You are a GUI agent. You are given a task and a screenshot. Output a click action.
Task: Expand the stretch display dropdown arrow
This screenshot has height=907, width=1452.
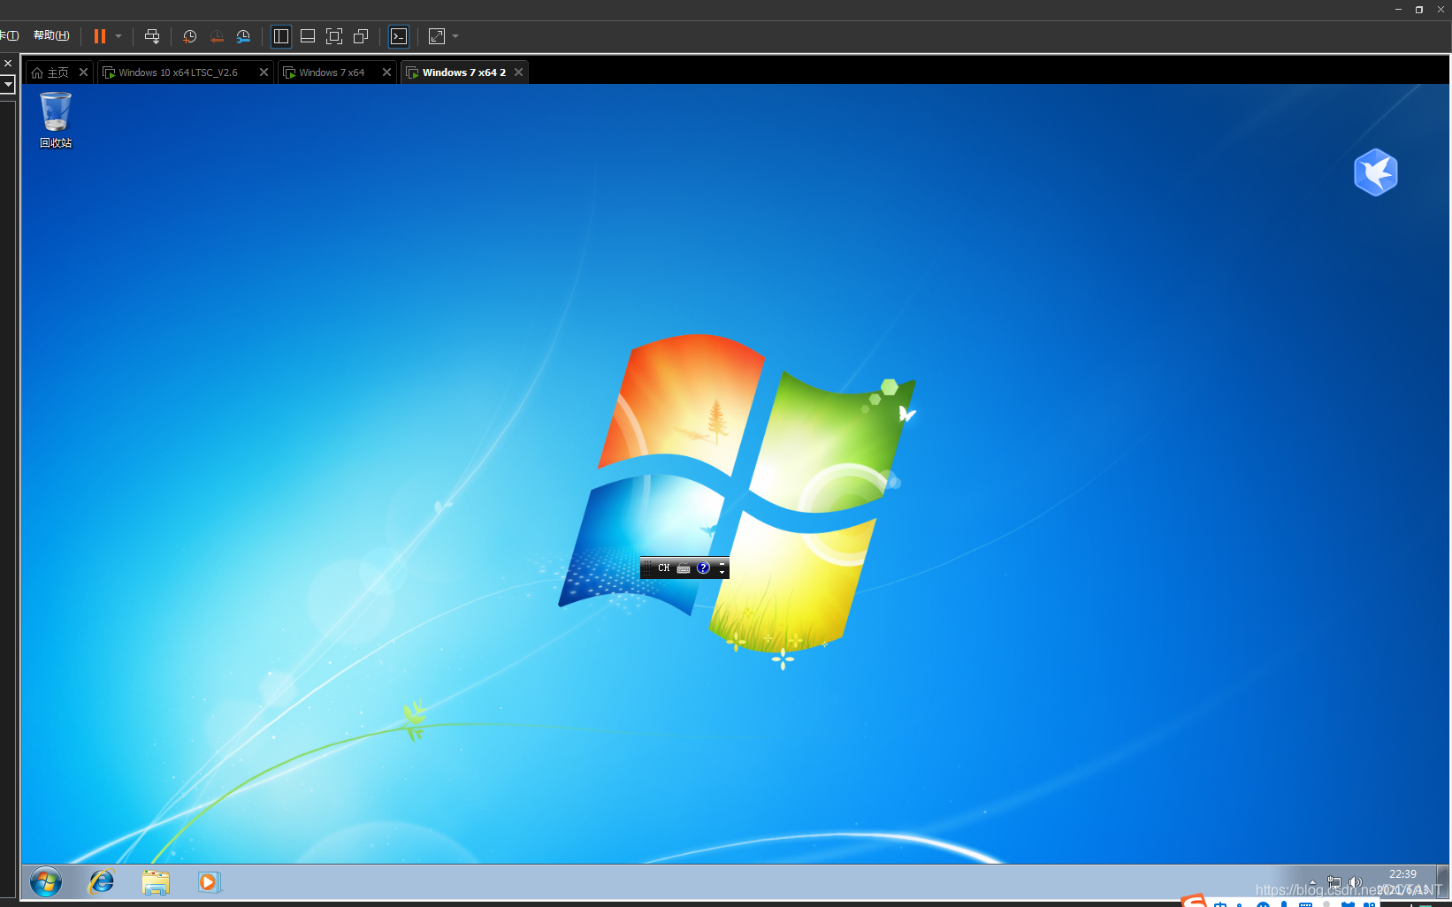[455, 36]
